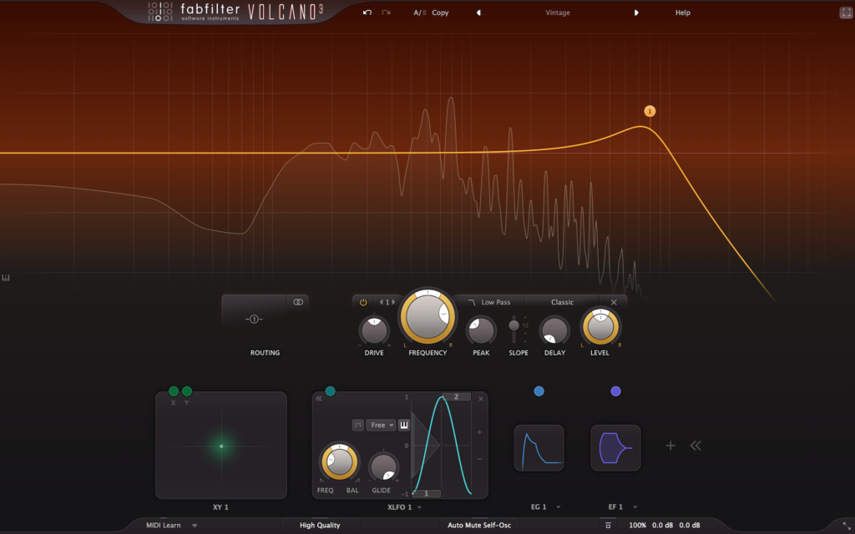Screen dimensions: 855x534
Task: Select filter node 1 on the curve
Action: pyautogui.click(x=650, y=111)
